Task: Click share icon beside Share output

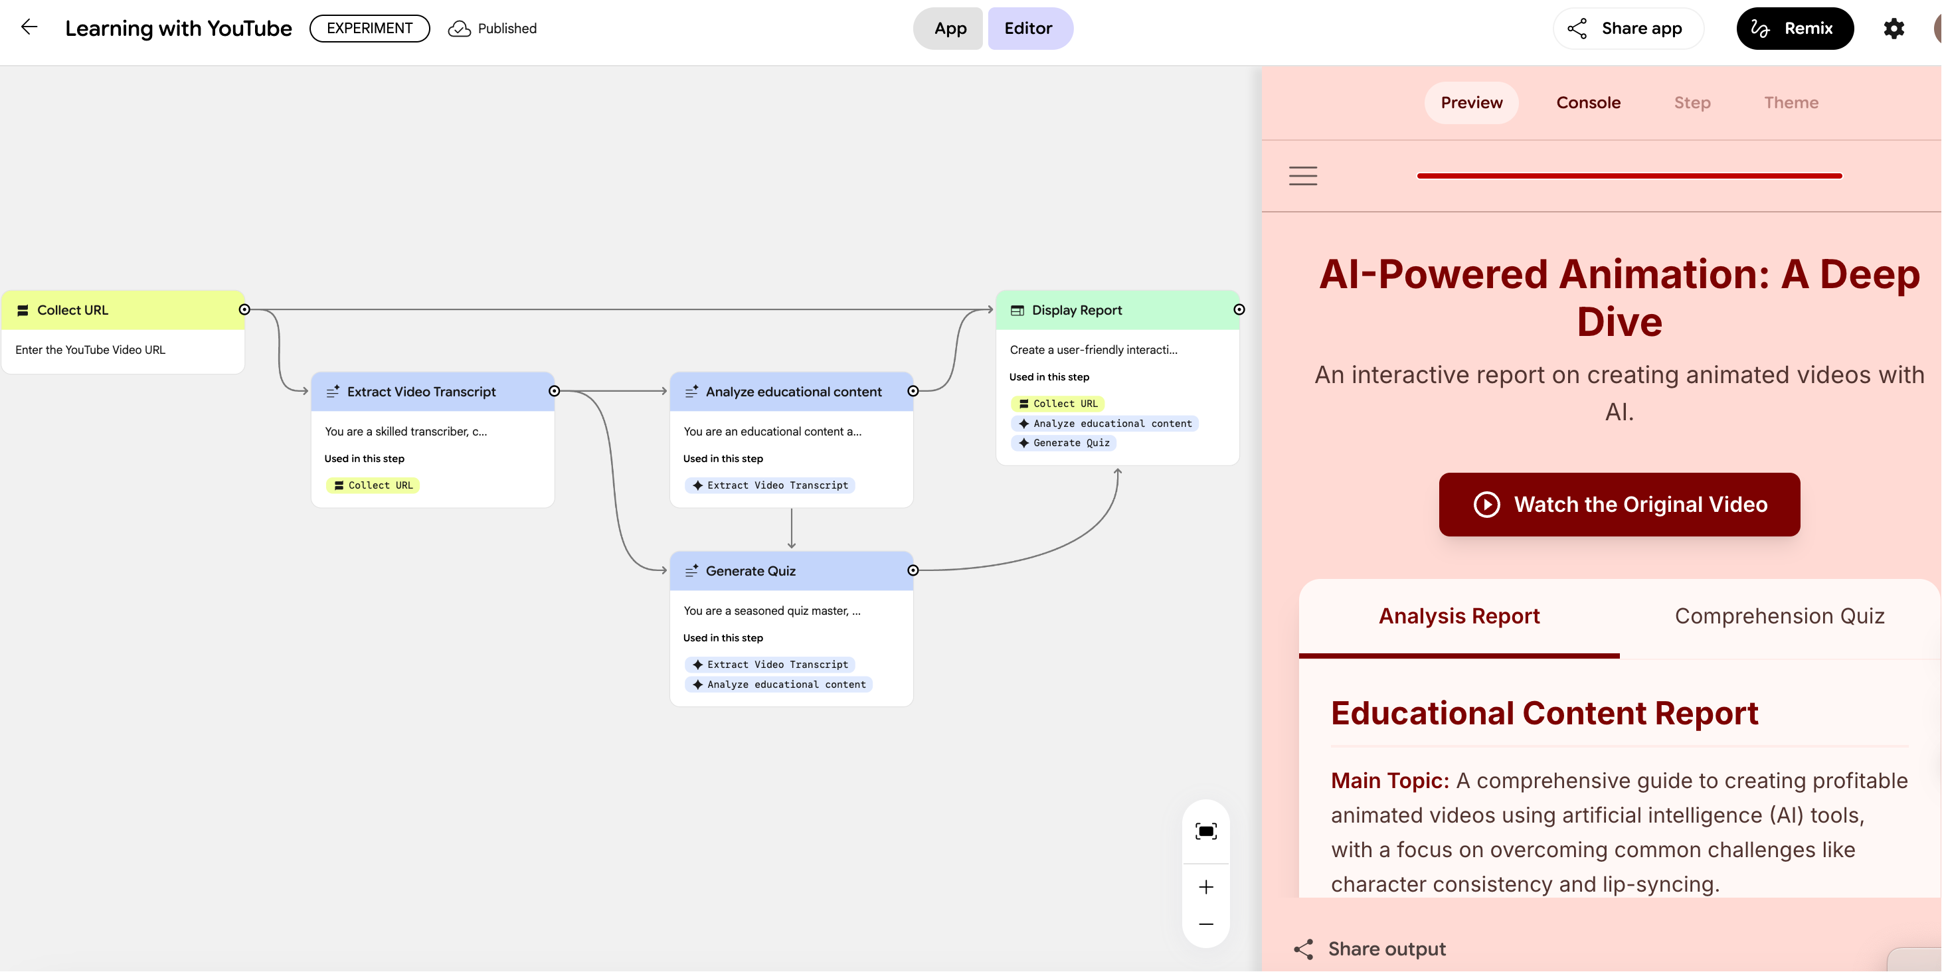Action: point(1304,949)
